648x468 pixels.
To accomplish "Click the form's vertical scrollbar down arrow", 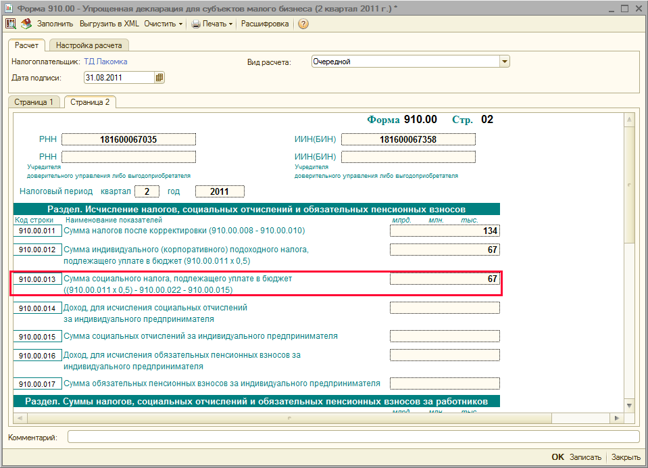I will 629,404.
